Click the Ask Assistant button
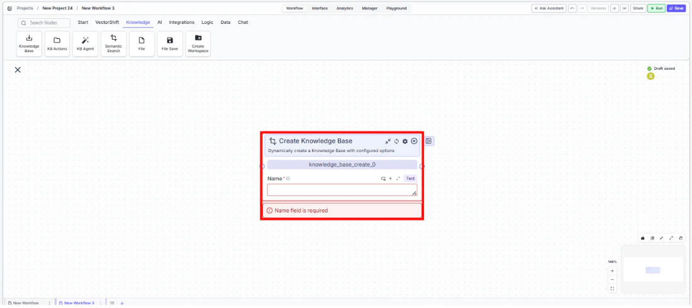Viewport: 692px width, 308px height. pyautogui.click(x=549, y=8)
